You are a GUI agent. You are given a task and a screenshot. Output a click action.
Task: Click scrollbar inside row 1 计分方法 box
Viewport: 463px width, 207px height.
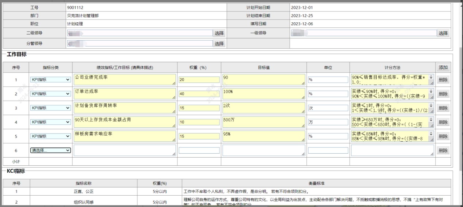431,80
